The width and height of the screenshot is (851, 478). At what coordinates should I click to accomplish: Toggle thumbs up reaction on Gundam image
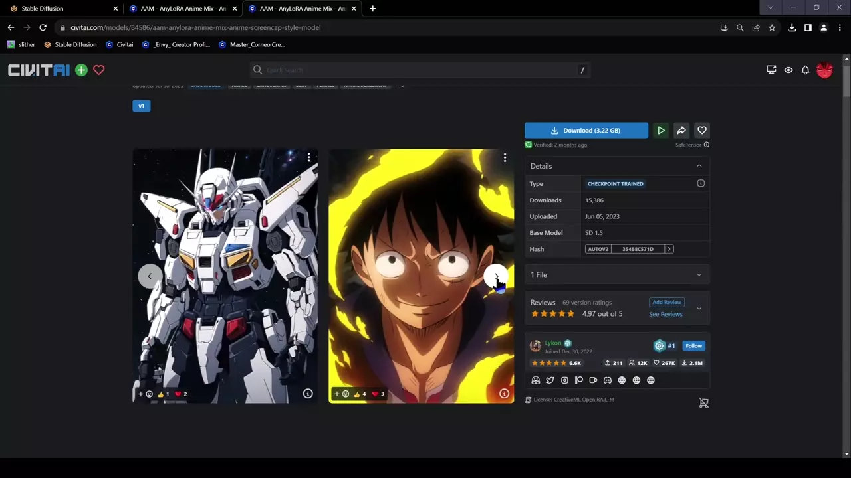point(163,394)
